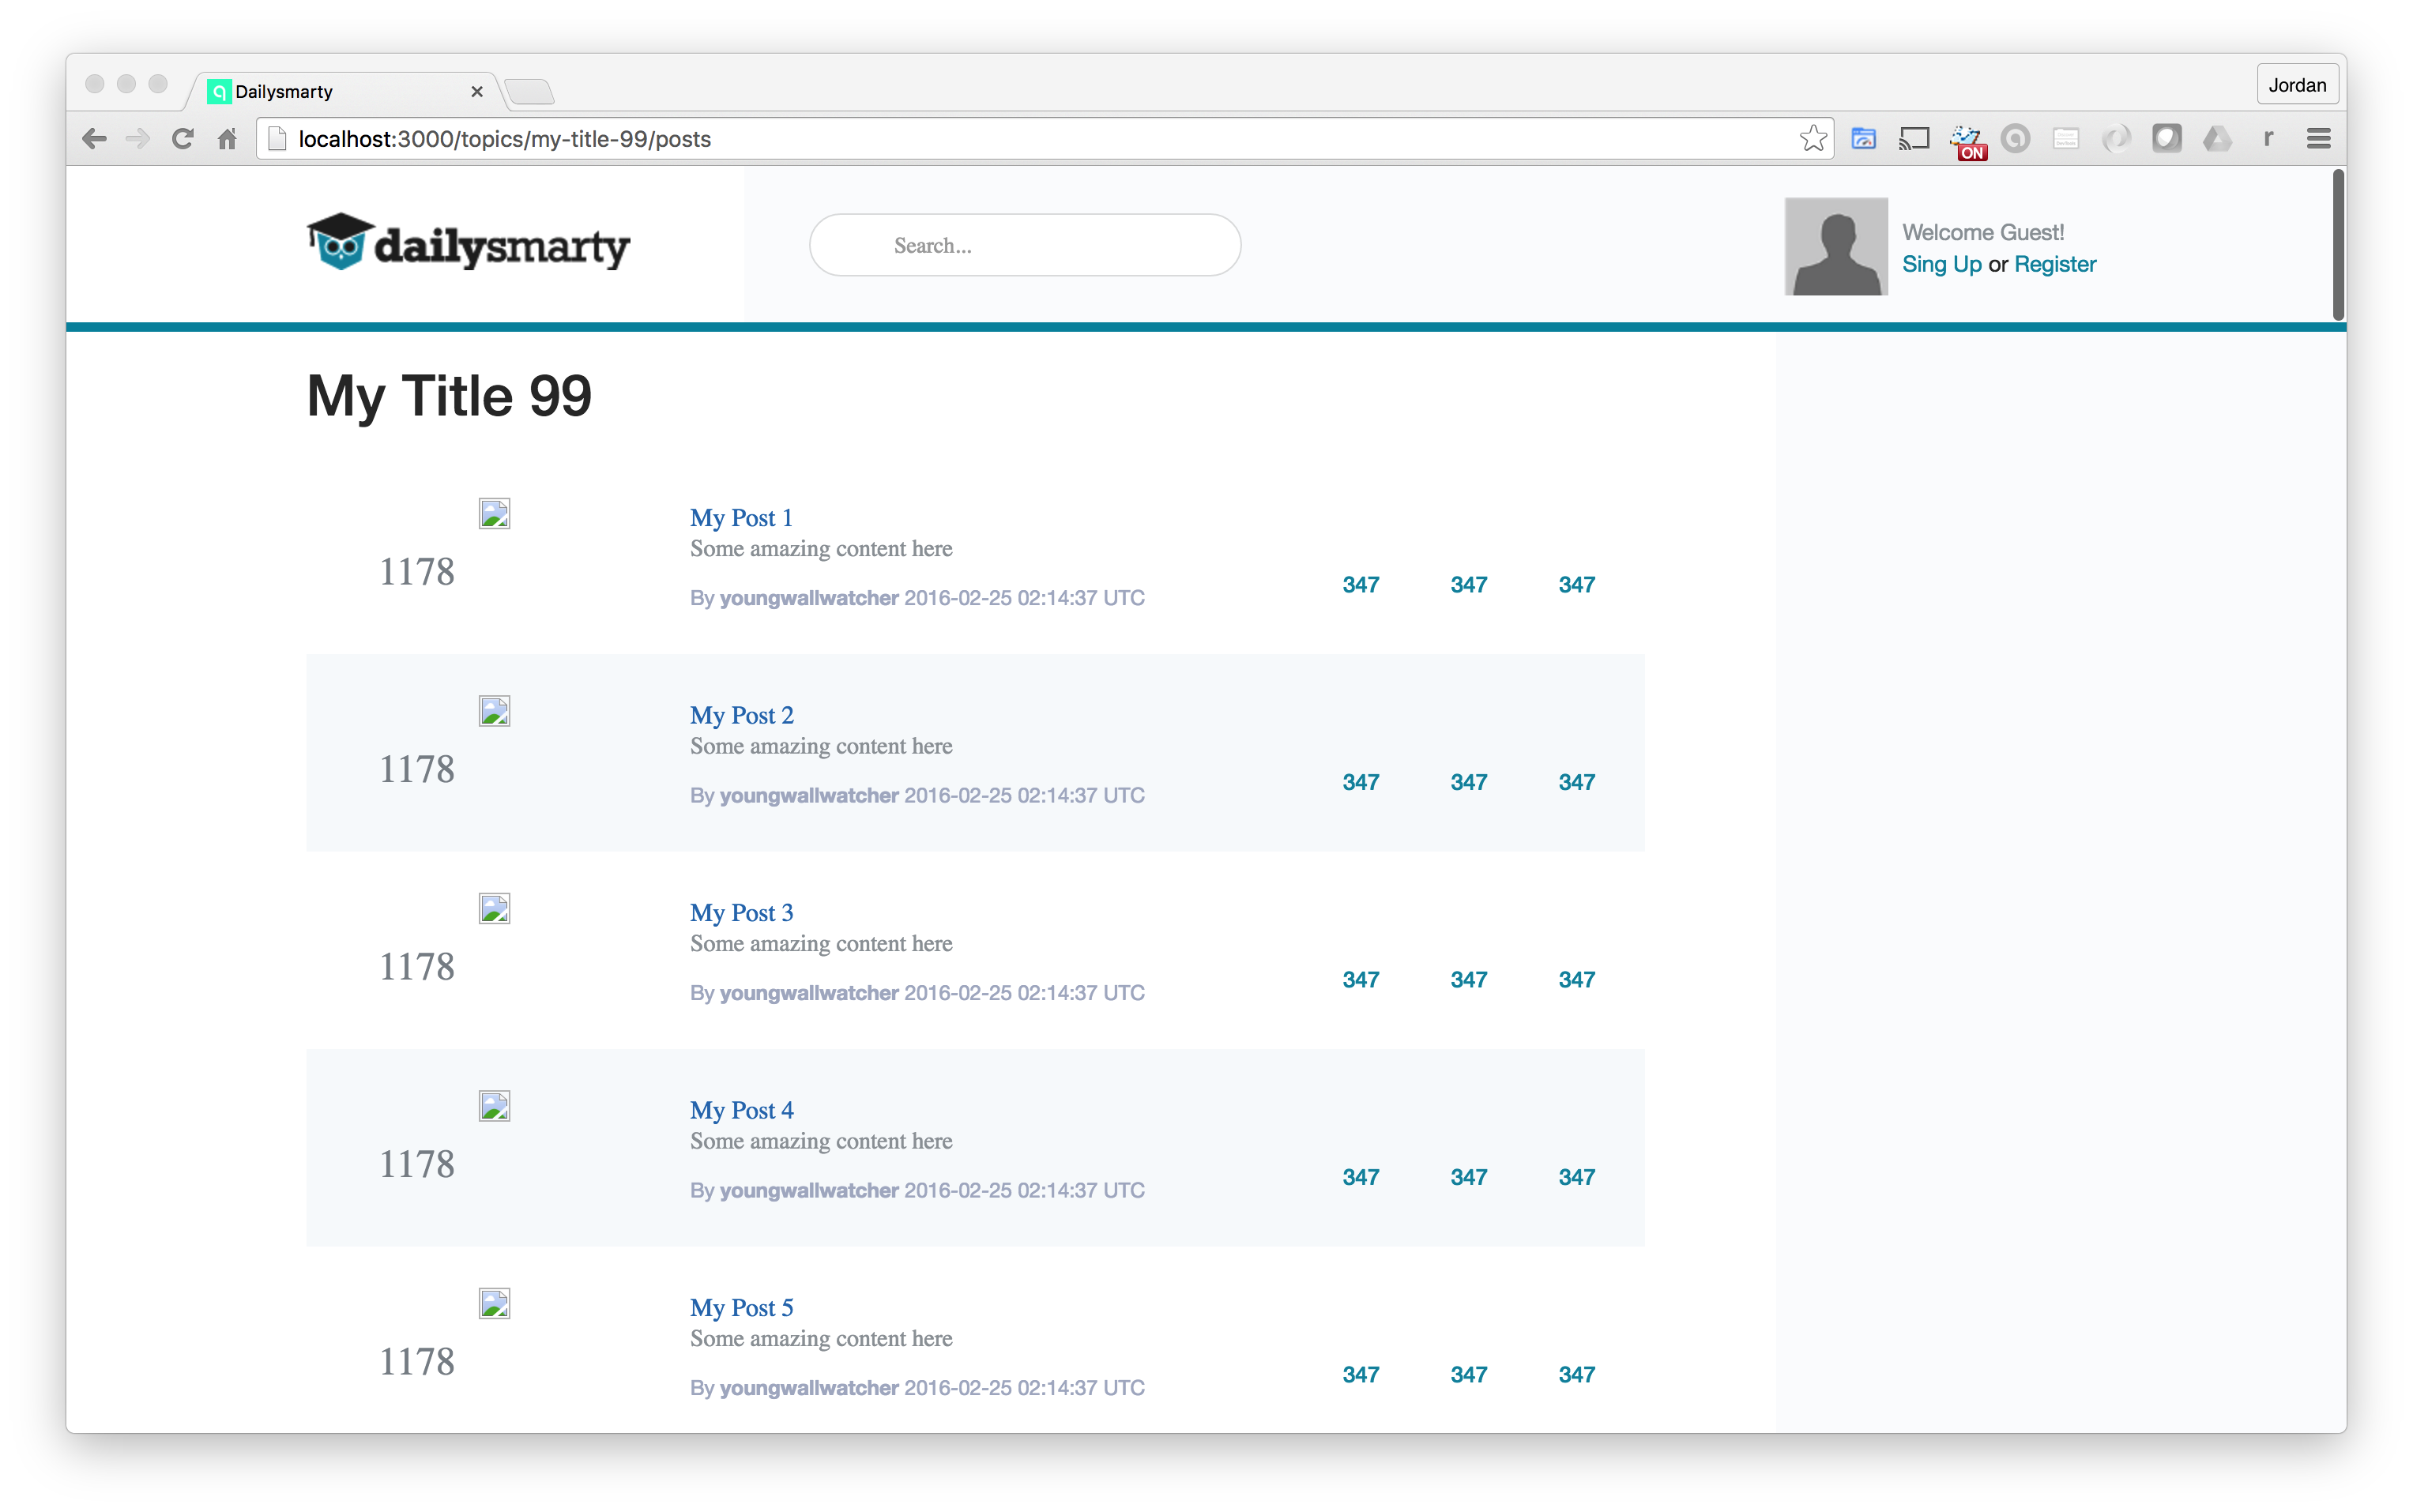Click the browser back arrow button
Viewport: 2413px width, 1512px height.
[94, 139]
